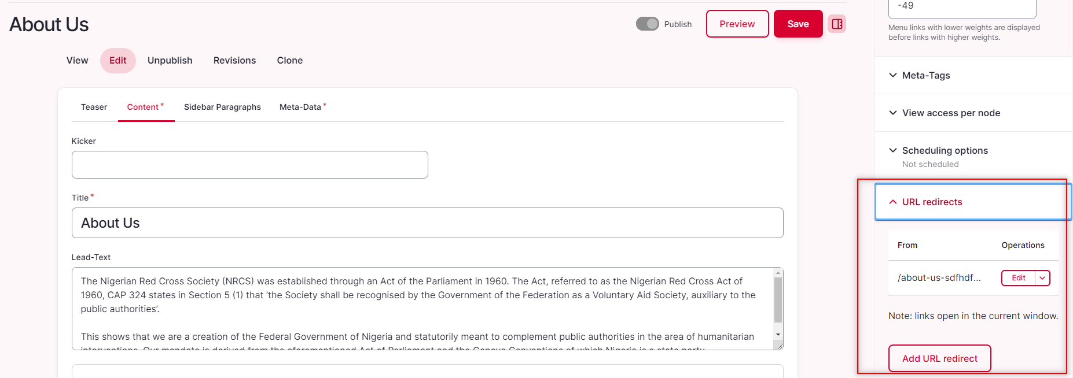
Task: Click Add URL redirect button
Action: (940, 358)
